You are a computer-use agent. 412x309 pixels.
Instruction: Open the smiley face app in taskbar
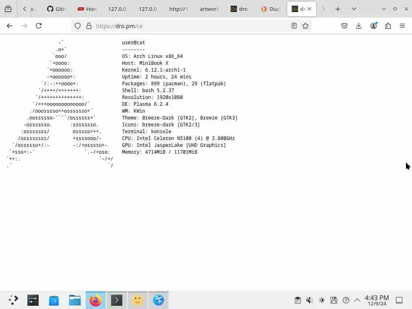click(138, 300)
